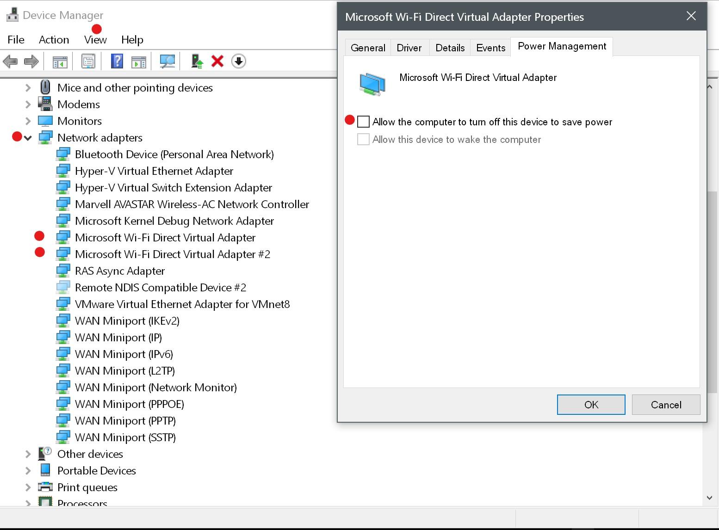This screenshot has width=719, height=530.
Task: Expand Mice and other pointing devices
Action: (28, 88)
